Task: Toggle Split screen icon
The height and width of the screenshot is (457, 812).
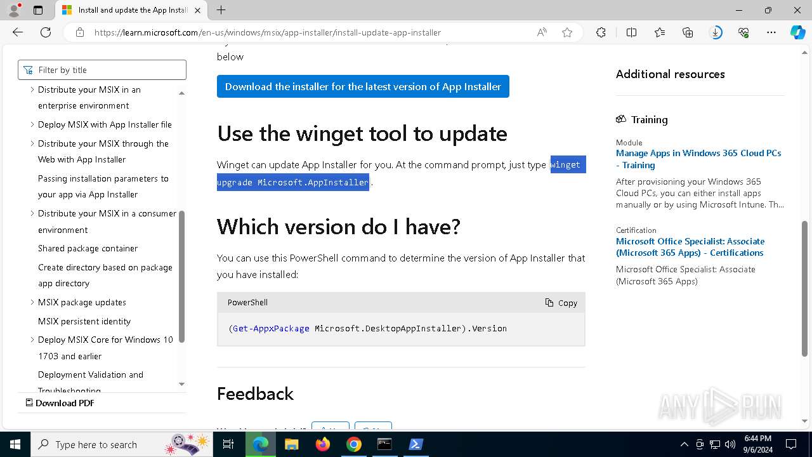Action: point(631,32)
